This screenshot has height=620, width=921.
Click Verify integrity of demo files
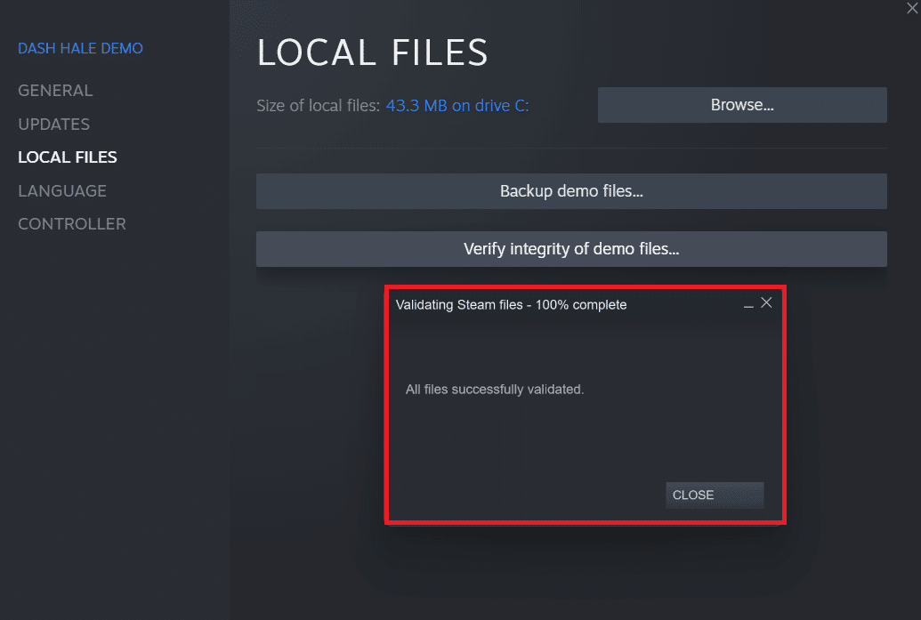pos(571,249)
